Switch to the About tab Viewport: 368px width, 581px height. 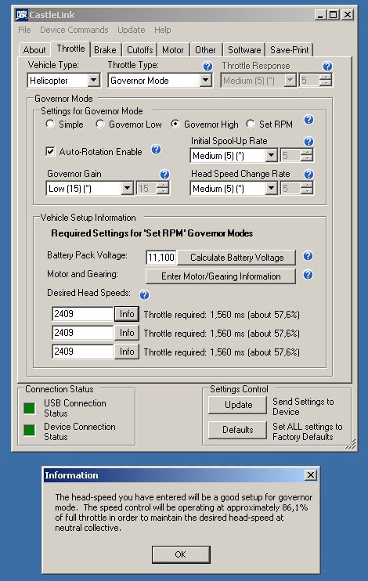[34, 49]
